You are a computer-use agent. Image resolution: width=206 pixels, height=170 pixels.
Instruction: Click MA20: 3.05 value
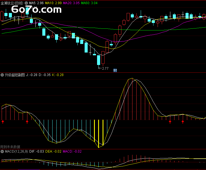[x=71, y=3]
